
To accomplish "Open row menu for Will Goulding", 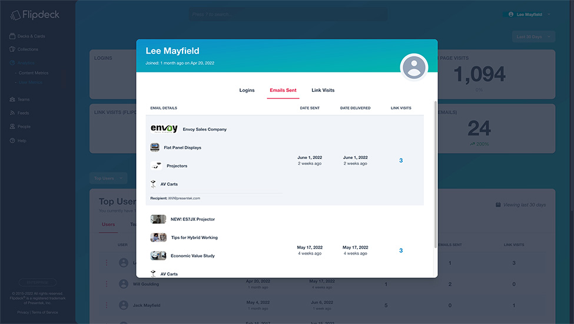I will [x=107, y=284].
